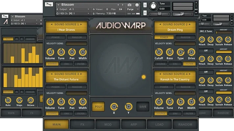
Task: Open The Distant Future sound selector
Action: 66,79
